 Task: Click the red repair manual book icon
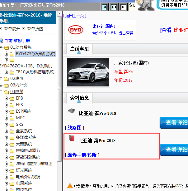click(72, 138)
